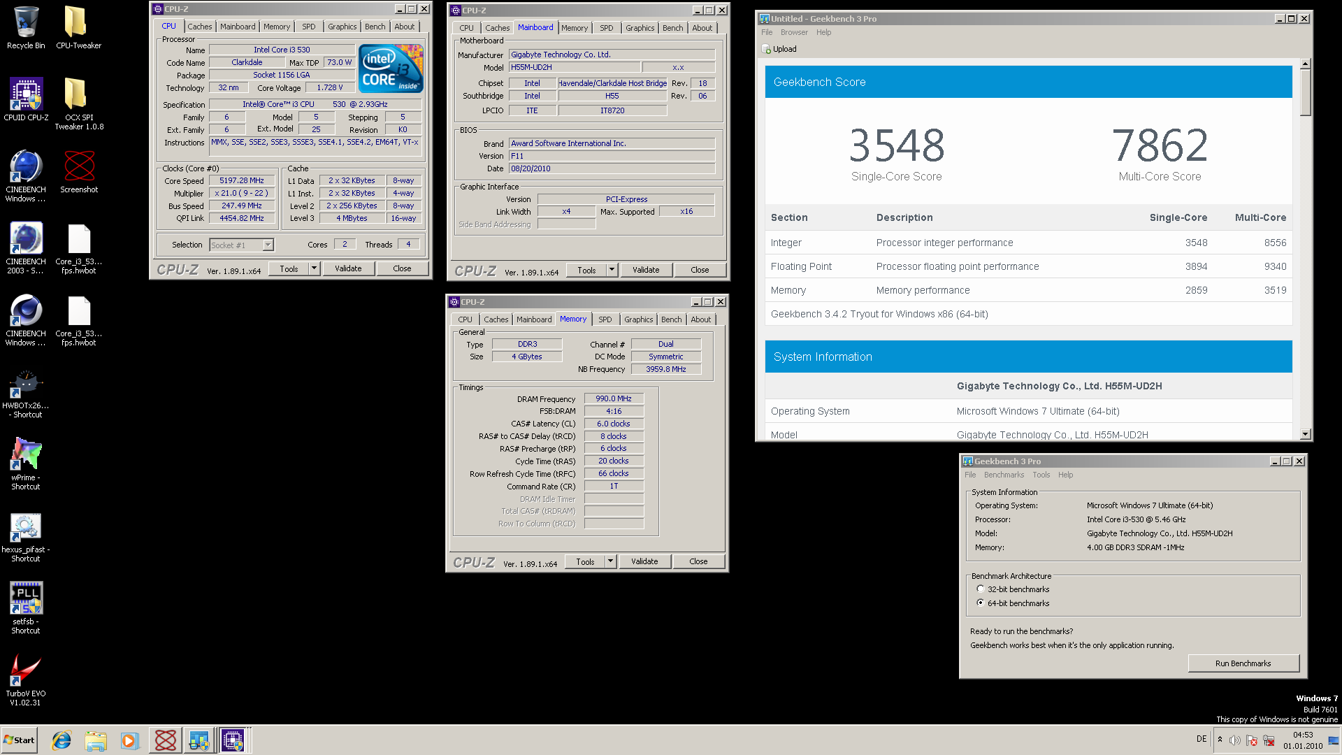The height and width of the screenshot is (755, 1342).
Task: Click the volume tray icon
Action: (x=1234, y=740)
